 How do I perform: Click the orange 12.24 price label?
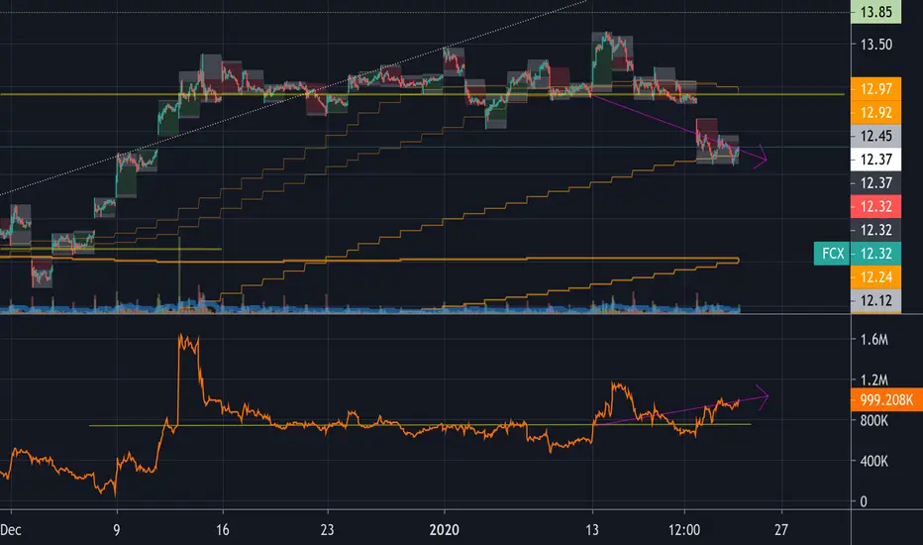(x=875, y=276)
